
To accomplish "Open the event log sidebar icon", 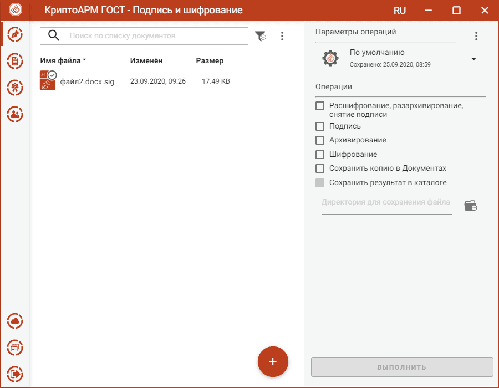I will coord(15,348).
